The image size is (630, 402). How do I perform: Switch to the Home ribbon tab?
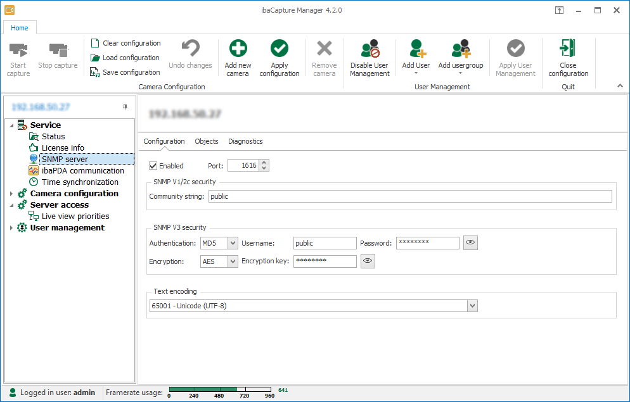(x=19, y=28)
